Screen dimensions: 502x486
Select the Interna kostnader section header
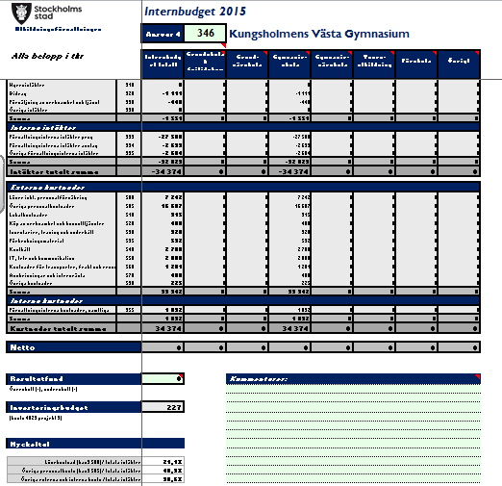(x=46, y=300)
